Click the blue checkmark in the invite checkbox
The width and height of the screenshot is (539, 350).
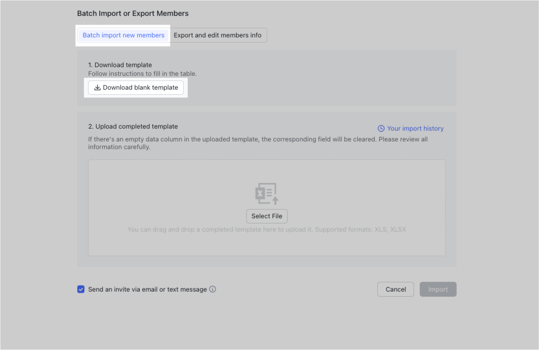(x=81, y=289)
